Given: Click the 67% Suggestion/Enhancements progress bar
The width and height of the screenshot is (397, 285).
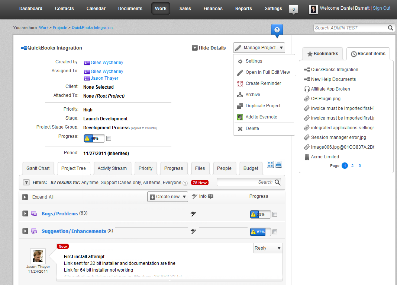Looking at the screenshot, I should coord(260,232).
